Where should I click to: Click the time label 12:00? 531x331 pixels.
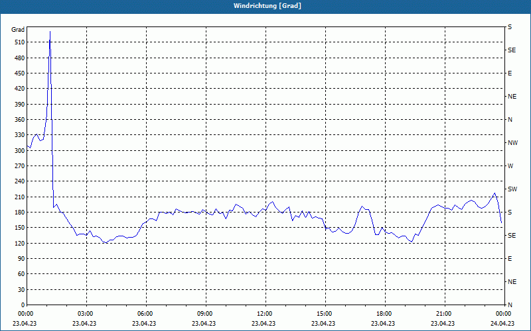[265, 314]
